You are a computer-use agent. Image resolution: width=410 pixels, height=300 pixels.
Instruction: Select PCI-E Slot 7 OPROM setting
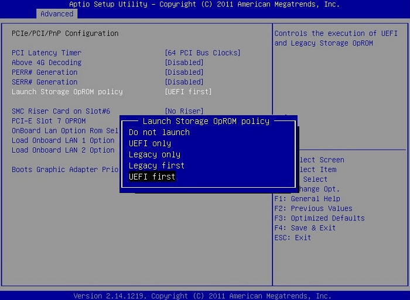49,121
